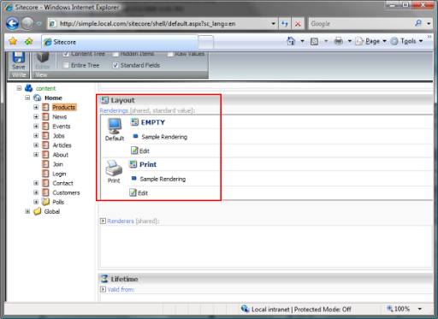
Task: Click the Save disk icon
Action: click(19, 57)
